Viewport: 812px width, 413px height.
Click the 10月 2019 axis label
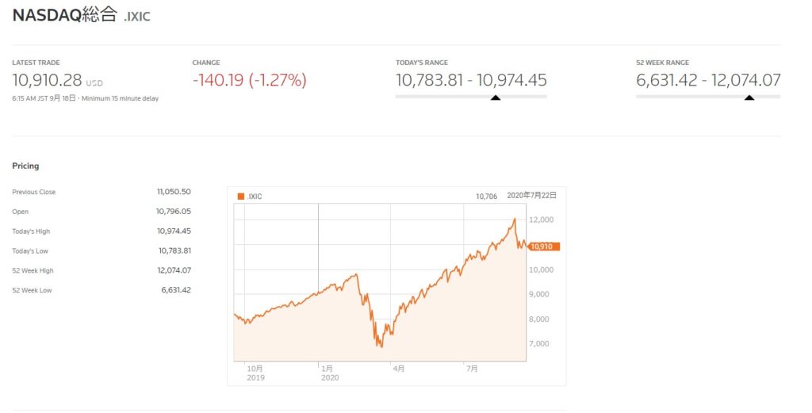pyautogui.click(x=255, y=373)
